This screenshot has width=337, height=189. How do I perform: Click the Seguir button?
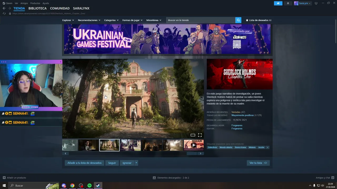pos(112,163)
